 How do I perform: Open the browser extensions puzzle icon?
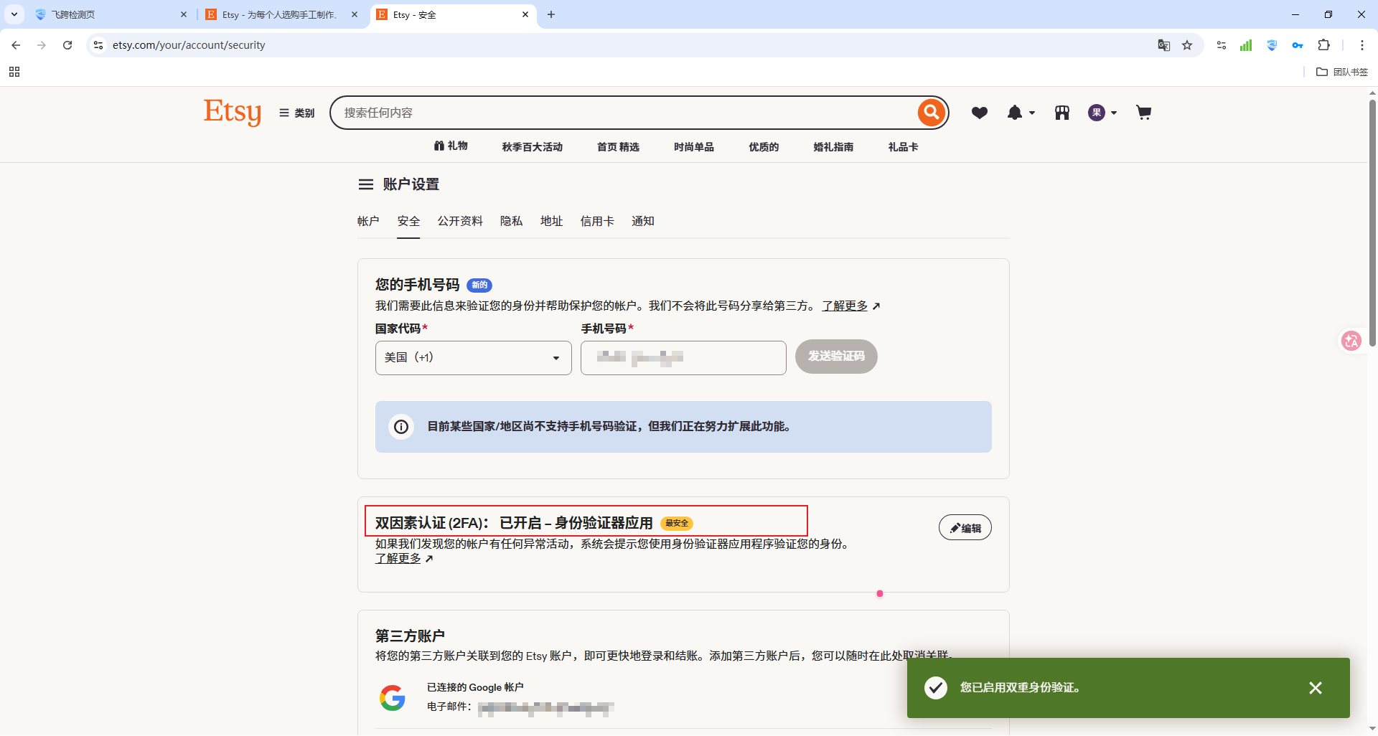coord(1324,45)
